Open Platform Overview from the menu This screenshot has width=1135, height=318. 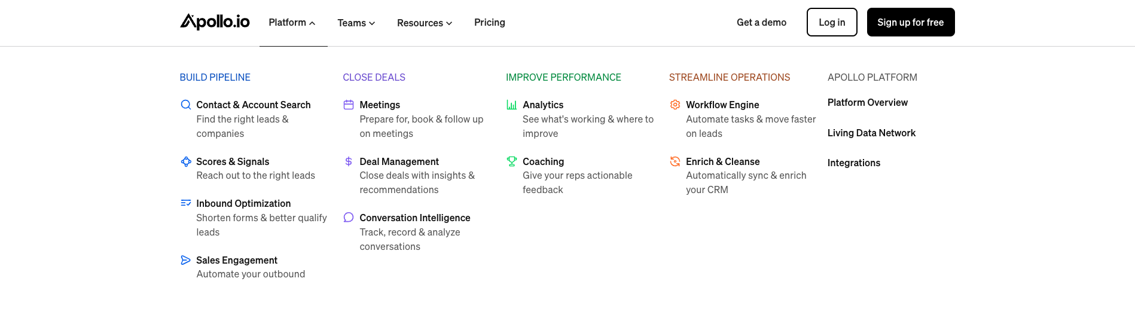click(x=867, y=103)
